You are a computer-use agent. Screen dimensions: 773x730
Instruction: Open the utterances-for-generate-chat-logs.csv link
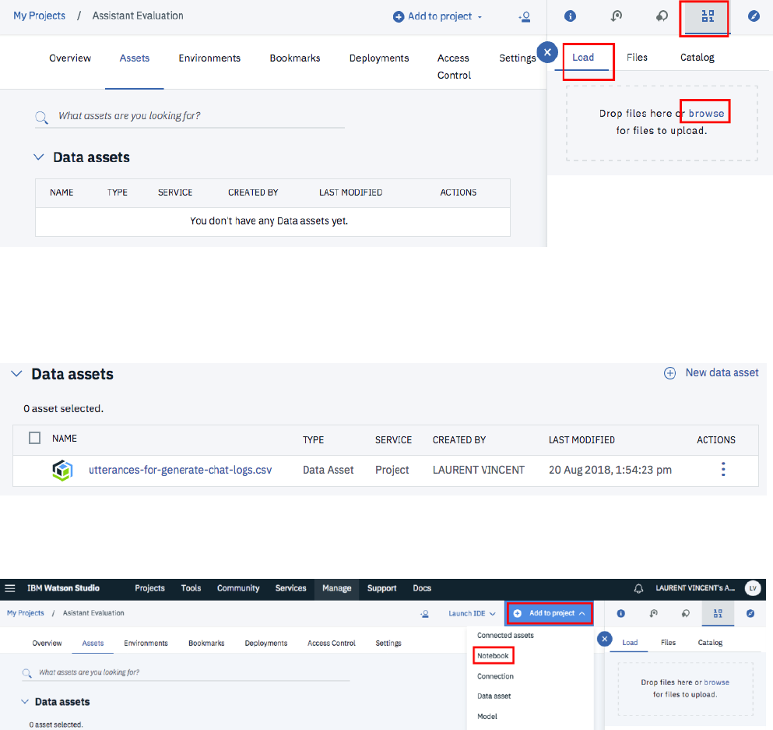coord(180,470)
